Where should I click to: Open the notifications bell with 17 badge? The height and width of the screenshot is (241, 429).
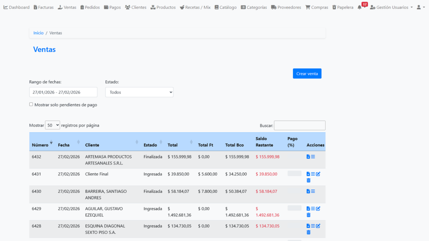(x=360, y=8)
